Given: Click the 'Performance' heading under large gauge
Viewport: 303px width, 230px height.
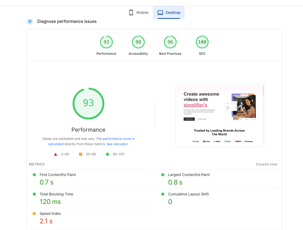Looking at the screenshot, I should click(x=88, y=130).
